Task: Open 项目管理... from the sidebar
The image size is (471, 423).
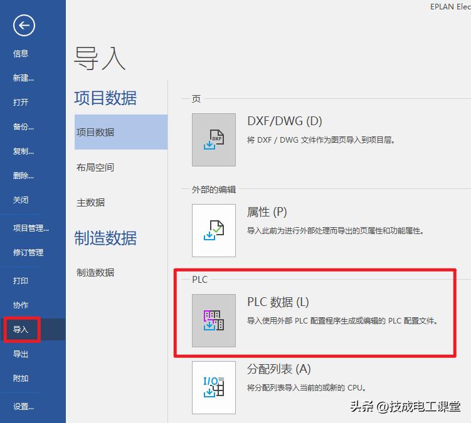Action: 31,228
